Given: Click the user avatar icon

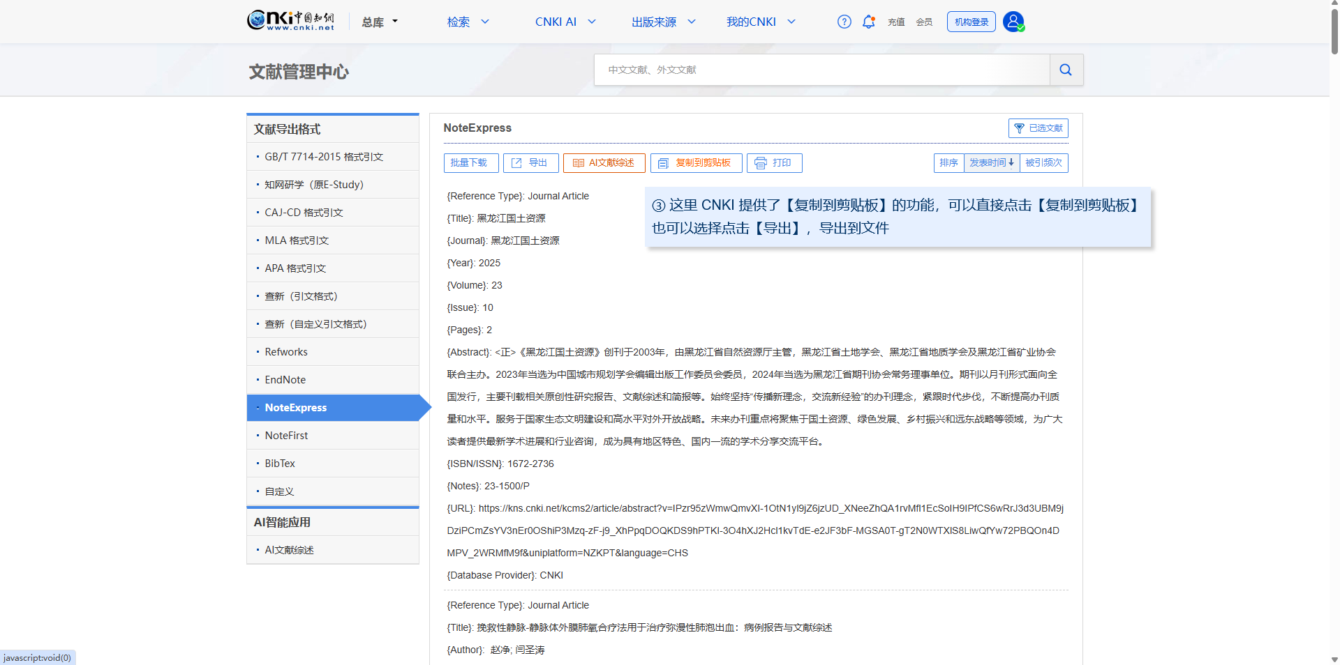Looking at the screenshot, I should click(1013, 22).
